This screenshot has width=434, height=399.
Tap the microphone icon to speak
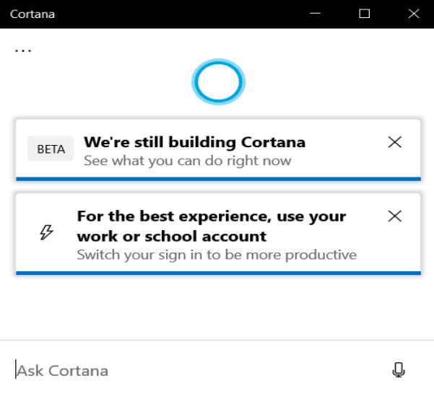399,369
